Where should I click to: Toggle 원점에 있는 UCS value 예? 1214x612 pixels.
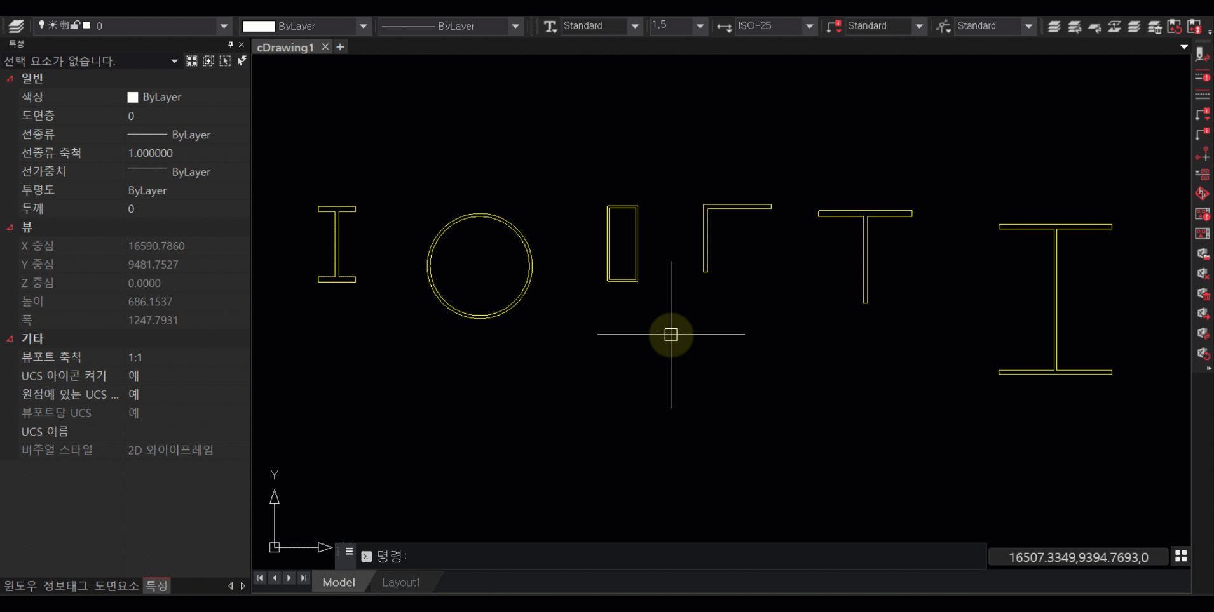(133, 394)
